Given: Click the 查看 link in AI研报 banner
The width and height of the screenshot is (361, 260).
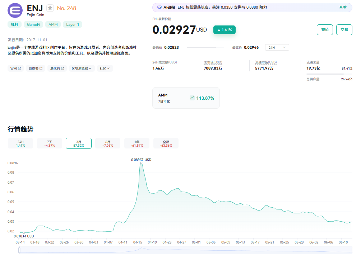Looking at the screenshot, I should 343,8.
